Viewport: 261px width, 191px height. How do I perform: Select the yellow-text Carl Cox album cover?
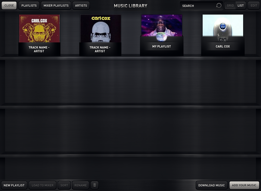[x=100, y=28]
